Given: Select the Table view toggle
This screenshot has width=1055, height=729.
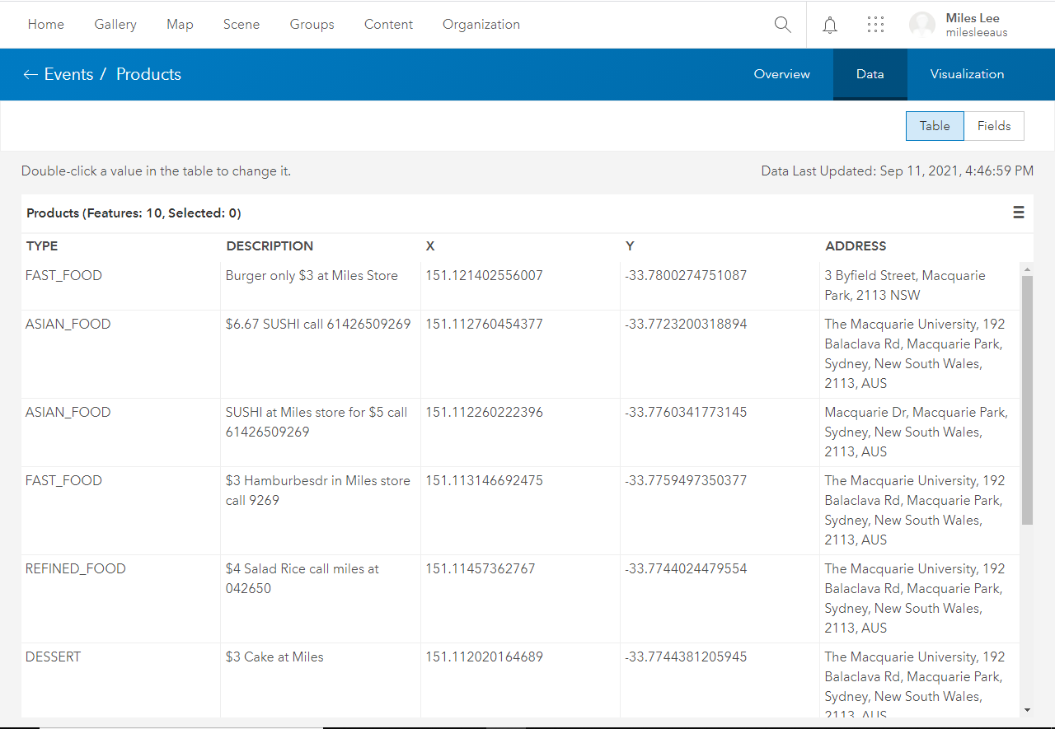Looking at the screenshot, I should (935, 126).
